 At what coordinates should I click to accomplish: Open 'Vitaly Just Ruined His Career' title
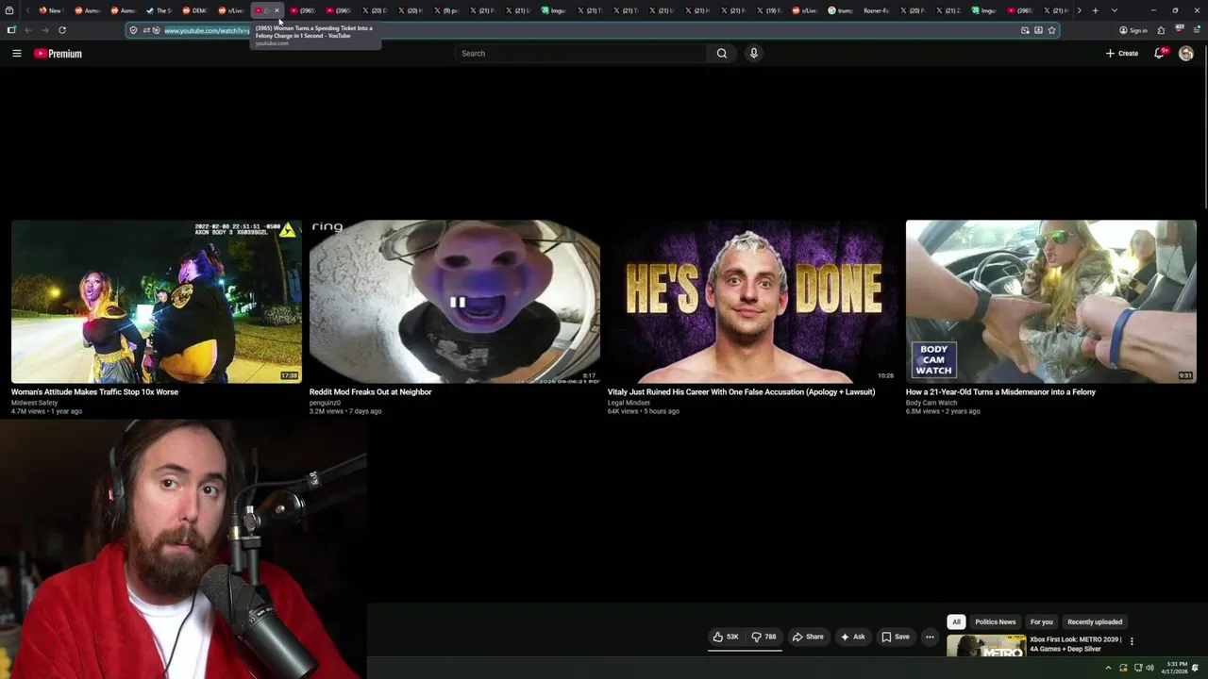pyautogui.click(x=741, y=391)
